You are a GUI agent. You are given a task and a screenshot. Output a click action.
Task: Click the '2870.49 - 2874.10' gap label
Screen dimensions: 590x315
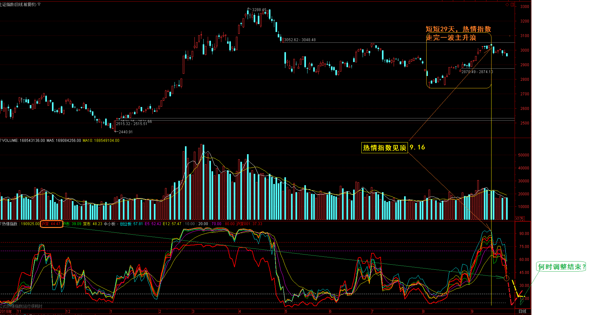pyautogui.click(x=477, y=72)
